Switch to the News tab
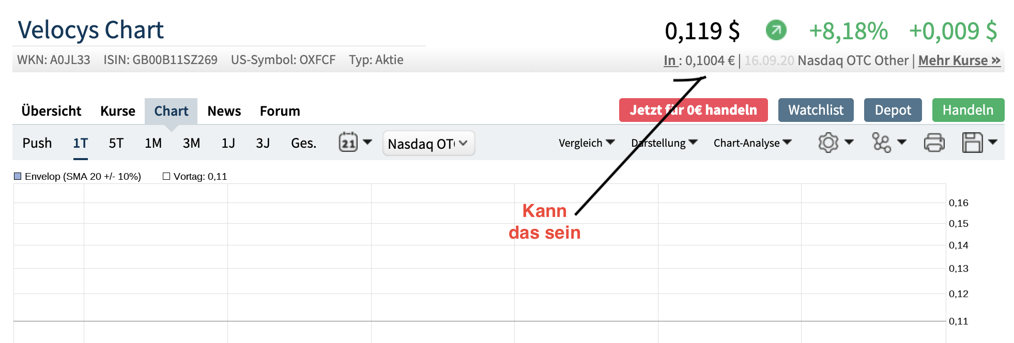This screenshot has height=343, width=1014. click(224, 111)
